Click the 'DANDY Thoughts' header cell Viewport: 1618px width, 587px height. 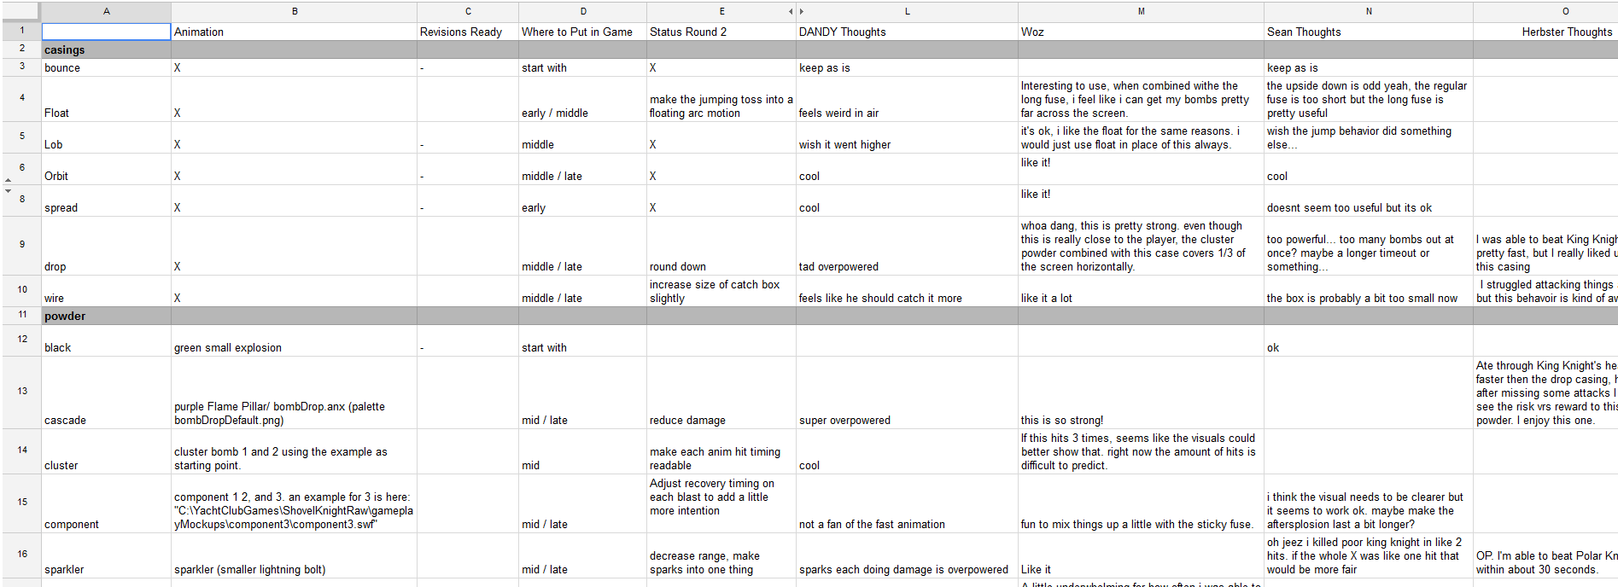(906, 32)
